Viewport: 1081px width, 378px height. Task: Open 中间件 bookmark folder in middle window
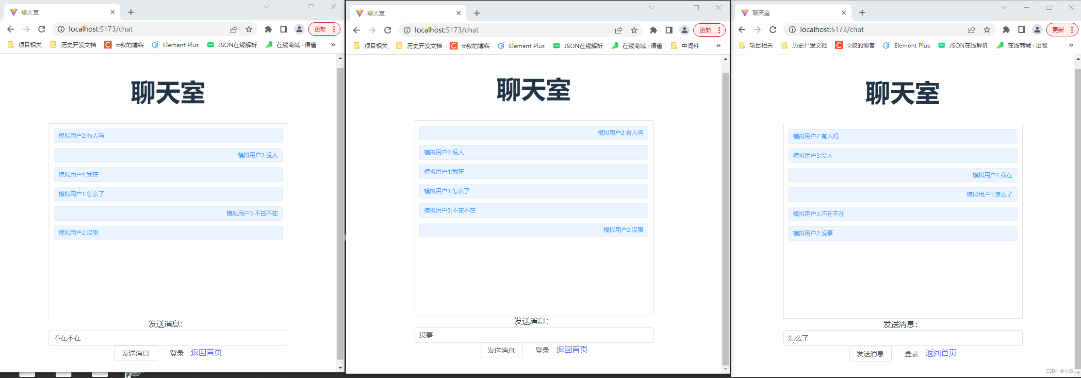(685, 46)
